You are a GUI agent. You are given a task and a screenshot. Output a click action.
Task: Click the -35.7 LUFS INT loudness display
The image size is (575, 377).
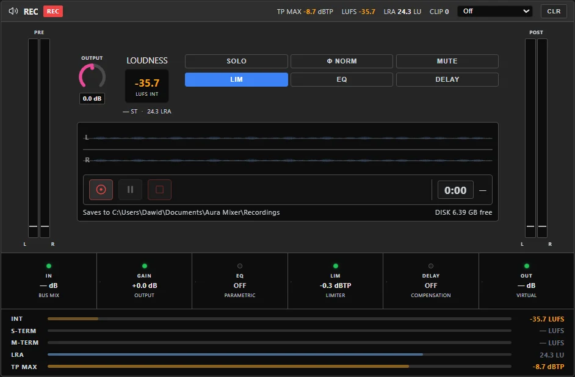click(x=146, y=86)
